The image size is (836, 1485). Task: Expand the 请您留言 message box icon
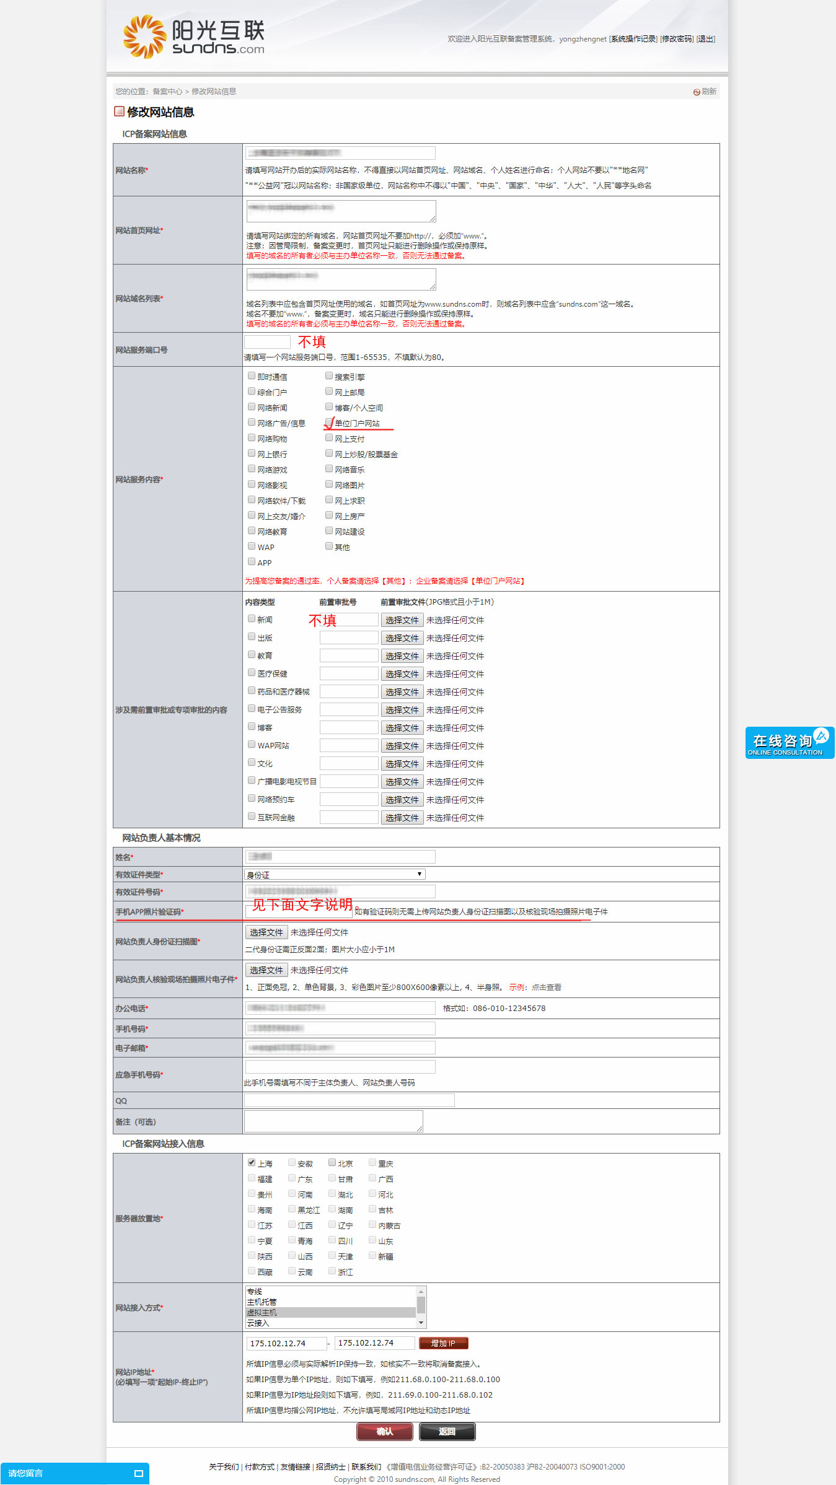click(139, 1473)
